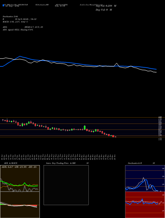The height and width of the screenshot is (218, 165).
Task: Click the 'ADX signal: SELL' text
Action: (x=11, y=30)
